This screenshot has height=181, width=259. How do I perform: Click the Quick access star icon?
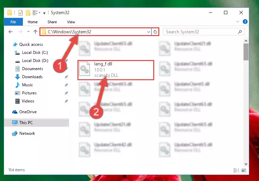pos(15,44)
